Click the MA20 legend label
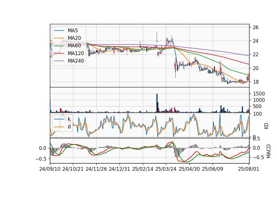 (x=74, y=38)
